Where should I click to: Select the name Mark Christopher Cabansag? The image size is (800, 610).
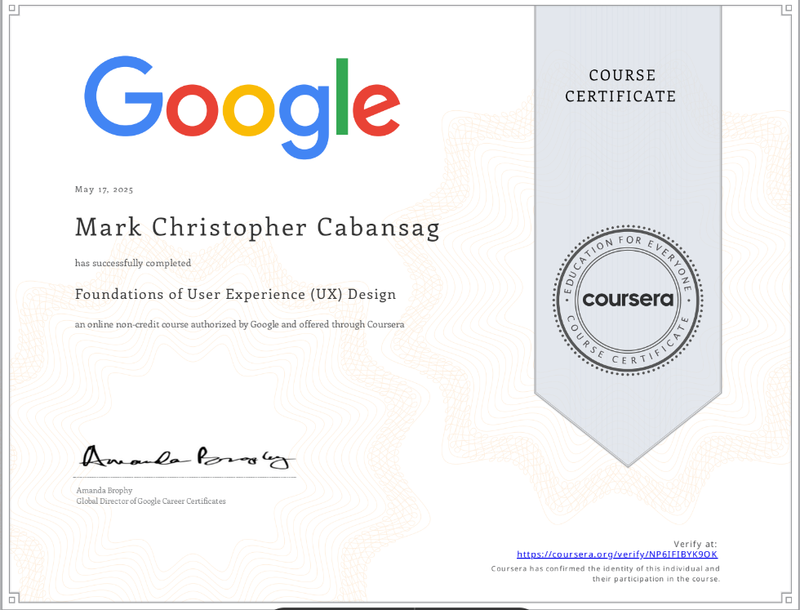(258, 228)
